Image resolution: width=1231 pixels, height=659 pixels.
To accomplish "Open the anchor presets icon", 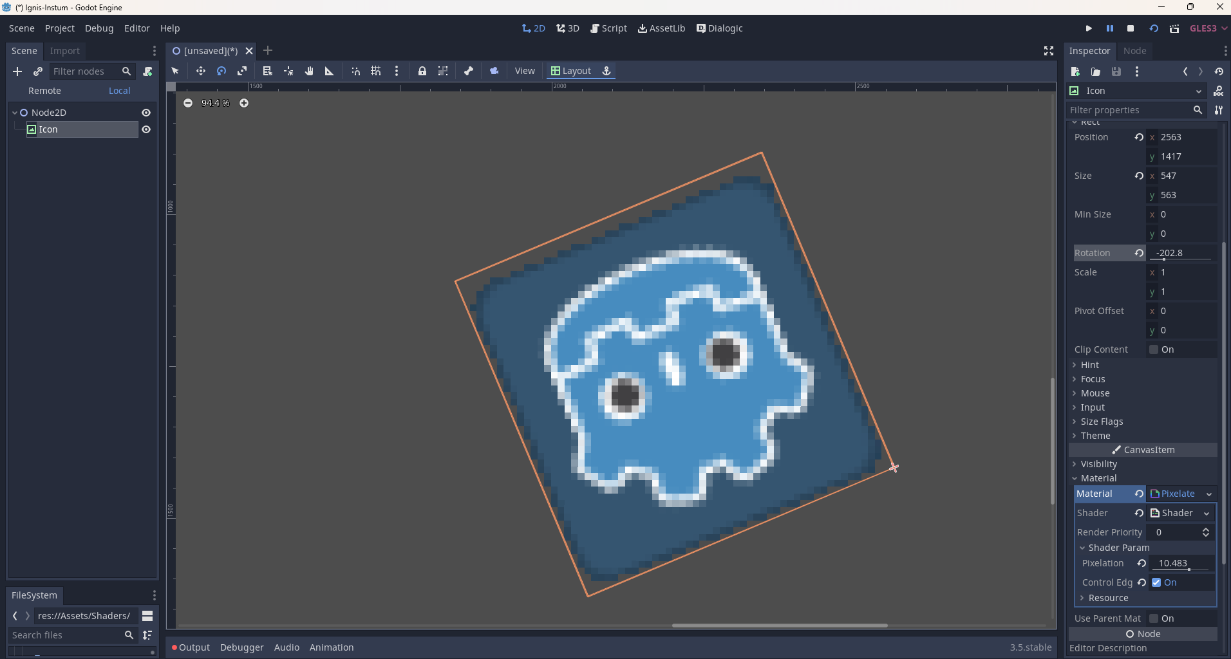I will point(606,71).
